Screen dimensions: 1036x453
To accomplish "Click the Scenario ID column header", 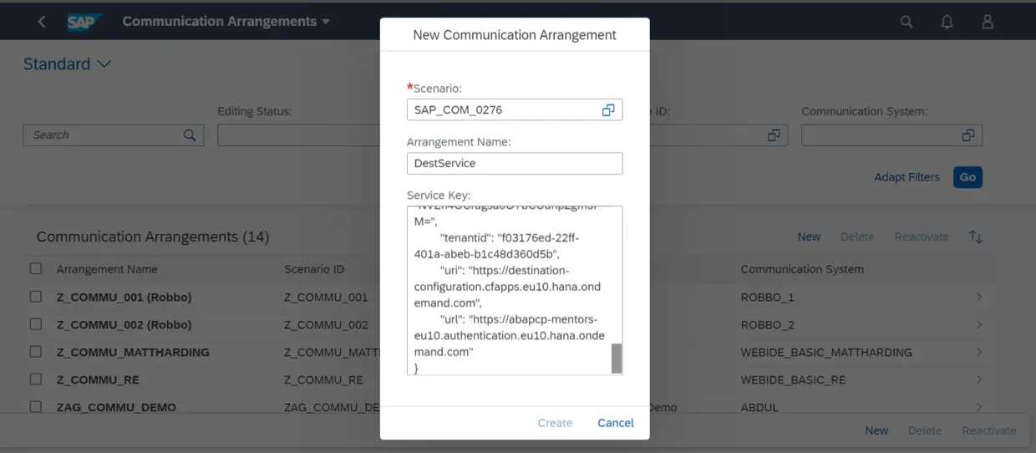I will [314, 269].
